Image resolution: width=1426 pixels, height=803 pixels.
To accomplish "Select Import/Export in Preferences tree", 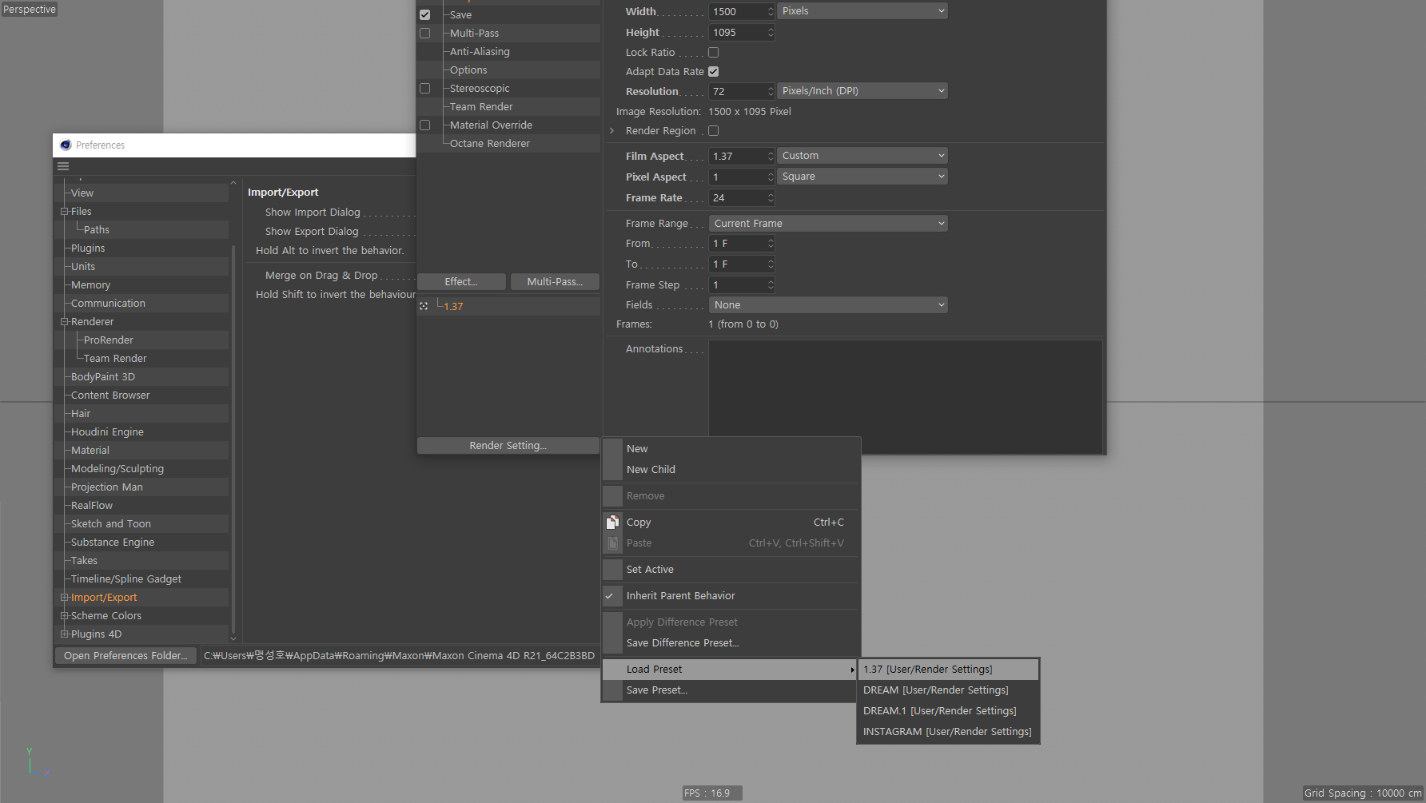I will 104,597.
